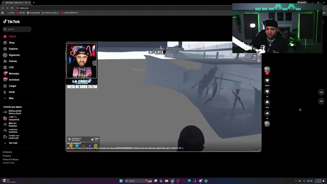The height and width of the screenshot is (184, 327).
Task: Open the volume control in tray
Action: tap(311, 181)
